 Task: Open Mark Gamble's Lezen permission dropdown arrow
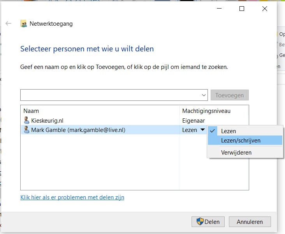[202, 130]
